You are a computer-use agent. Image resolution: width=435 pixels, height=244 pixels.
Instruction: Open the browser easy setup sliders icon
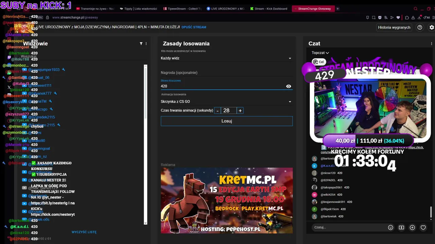(434, 17)
